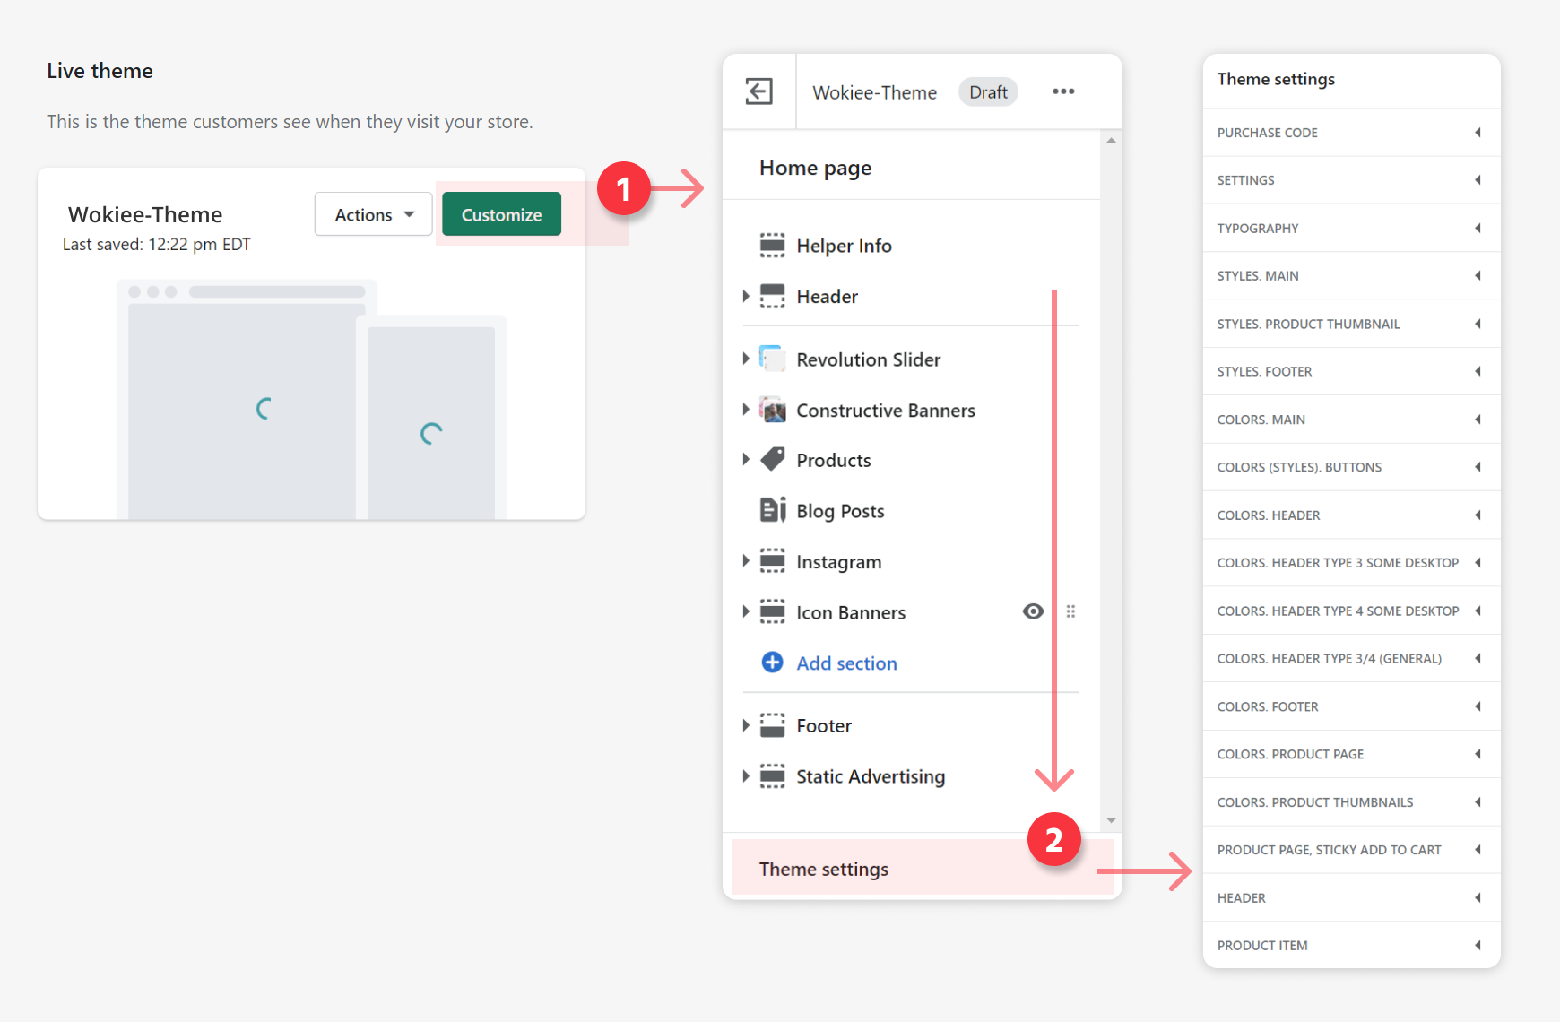Click the Helper Info section icon

tap(772, 246)
